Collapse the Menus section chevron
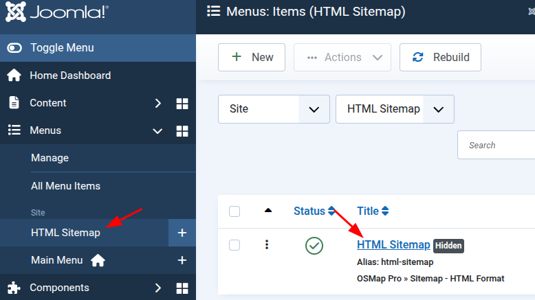The image size is (535, 300). (157, 131)
